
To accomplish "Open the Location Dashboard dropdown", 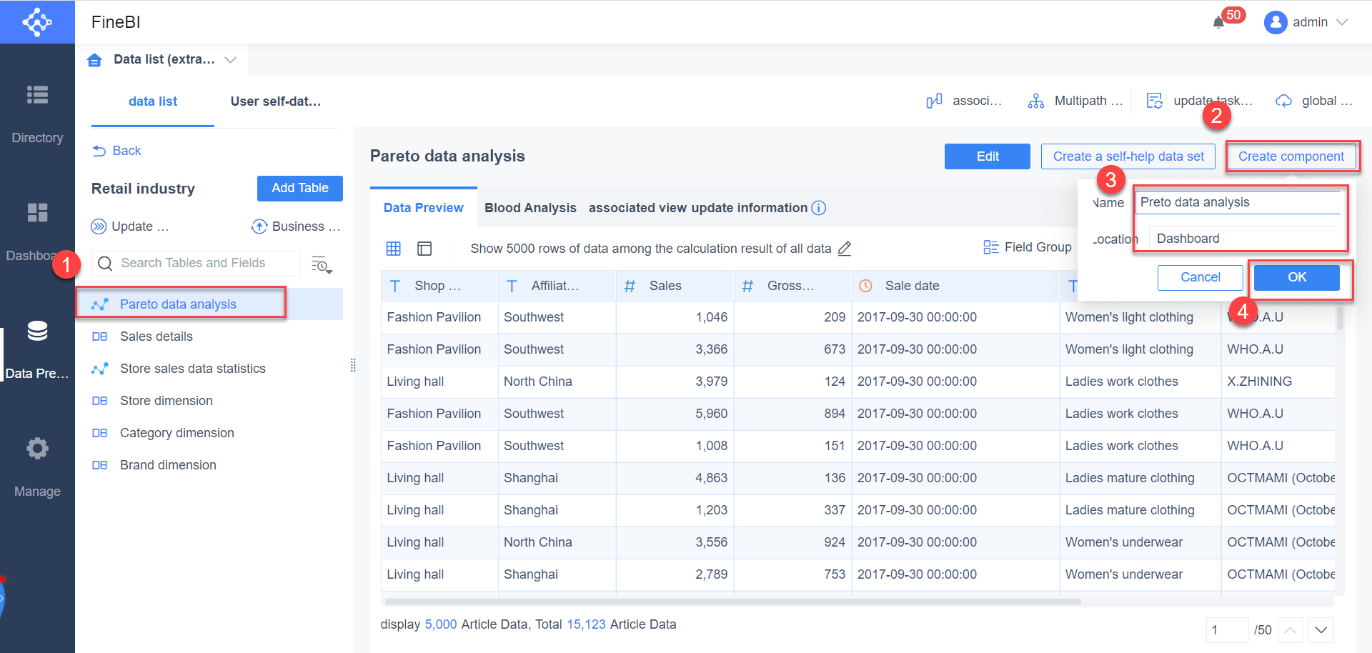I will (x=1244, y=239).
